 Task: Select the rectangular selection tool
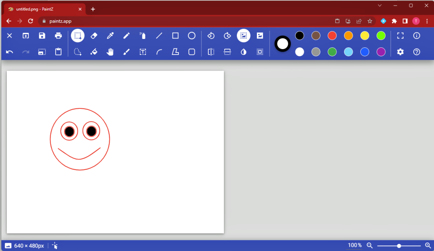[x=78, y=36]
